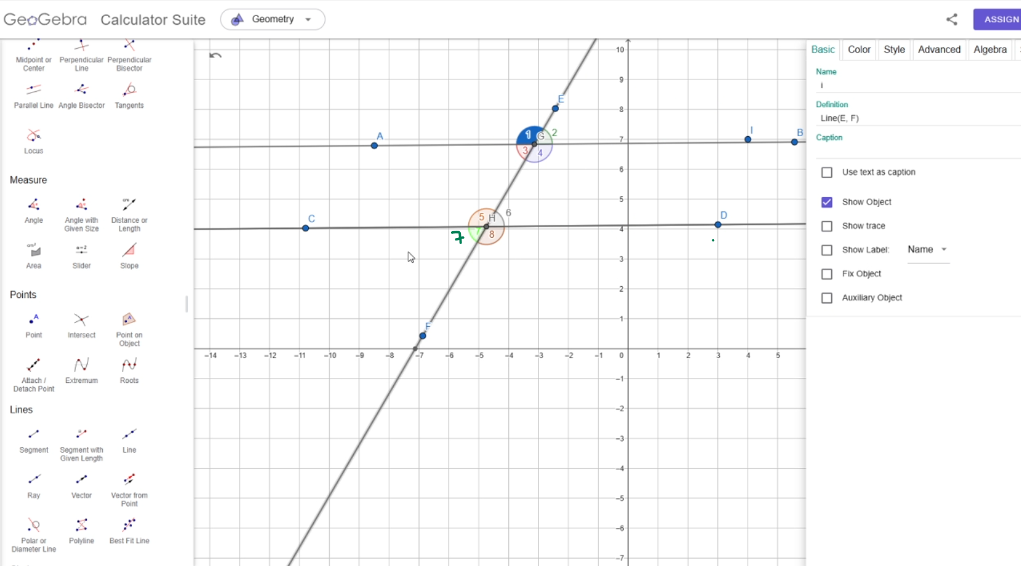Switch to the Basic tab
Viewport: 1021px width, 566px height.
823,49
